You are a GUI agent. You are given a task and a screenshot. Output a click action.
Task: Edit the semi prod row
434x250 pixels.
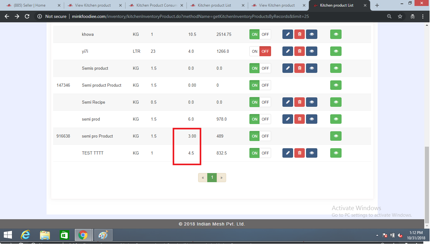(288, 119)
